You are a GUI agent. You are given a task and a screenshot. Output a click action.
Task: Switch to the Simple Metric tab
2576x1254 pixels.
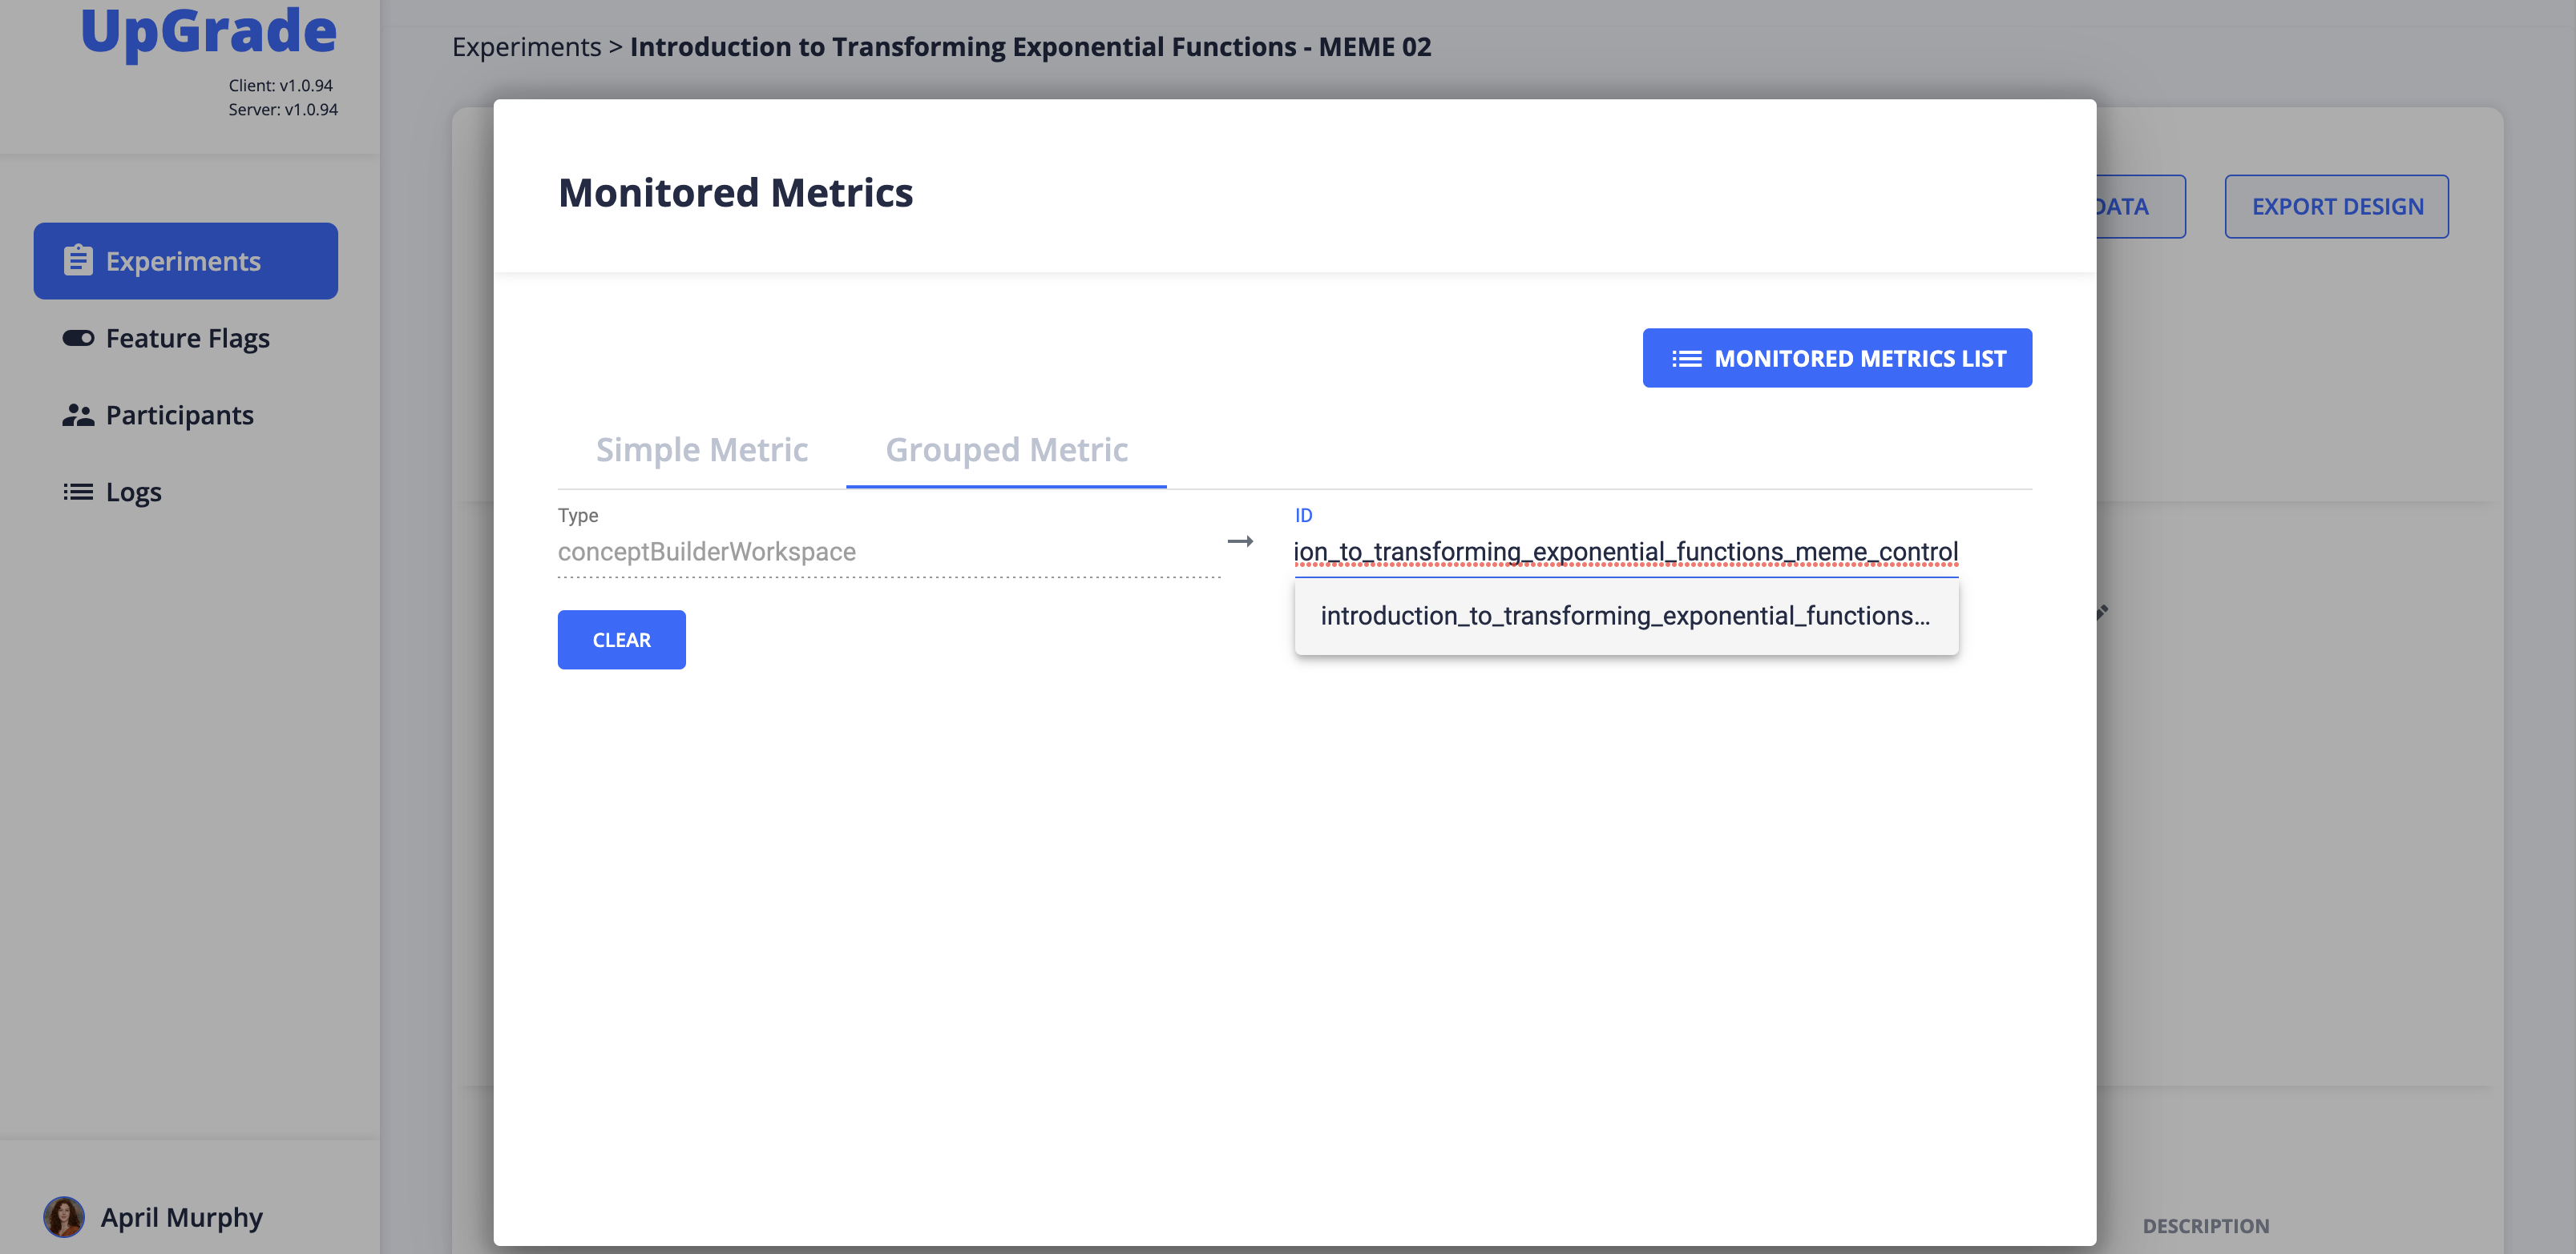[702, 450]
